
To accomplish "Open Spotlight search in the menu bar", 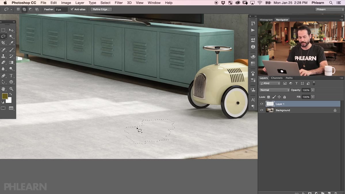I will pyautogui.click(x=331, y=3).
